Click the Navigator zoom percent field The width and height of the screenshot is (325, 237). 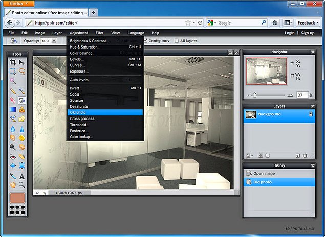[x=302, y=95]
